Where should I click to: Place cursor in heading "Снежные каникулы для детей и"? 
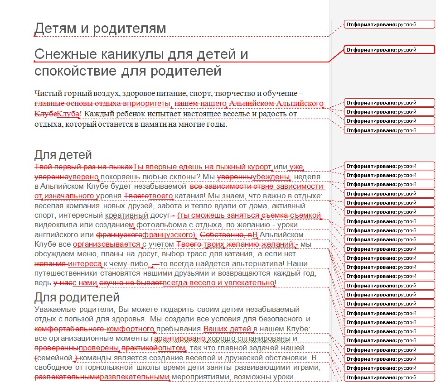point(141,54)
